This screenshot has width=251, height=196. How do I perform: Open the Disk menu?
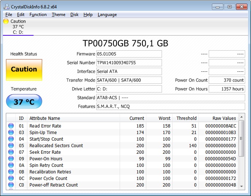tap(74, 15)
